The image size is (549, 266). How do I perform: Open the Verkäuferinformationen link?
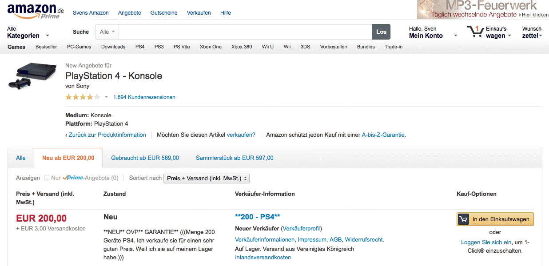(265, 239)
